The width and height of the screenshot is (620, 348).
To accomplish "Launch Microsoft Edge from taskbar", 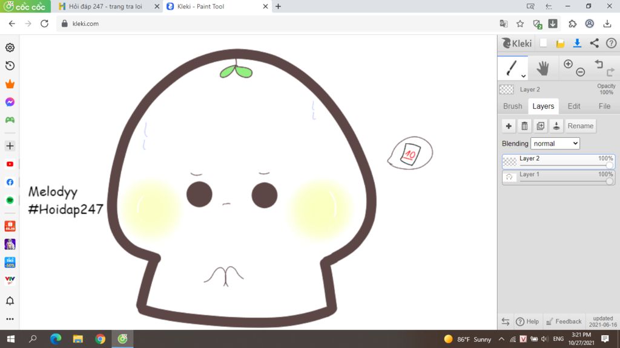I will tap(56, 339).
